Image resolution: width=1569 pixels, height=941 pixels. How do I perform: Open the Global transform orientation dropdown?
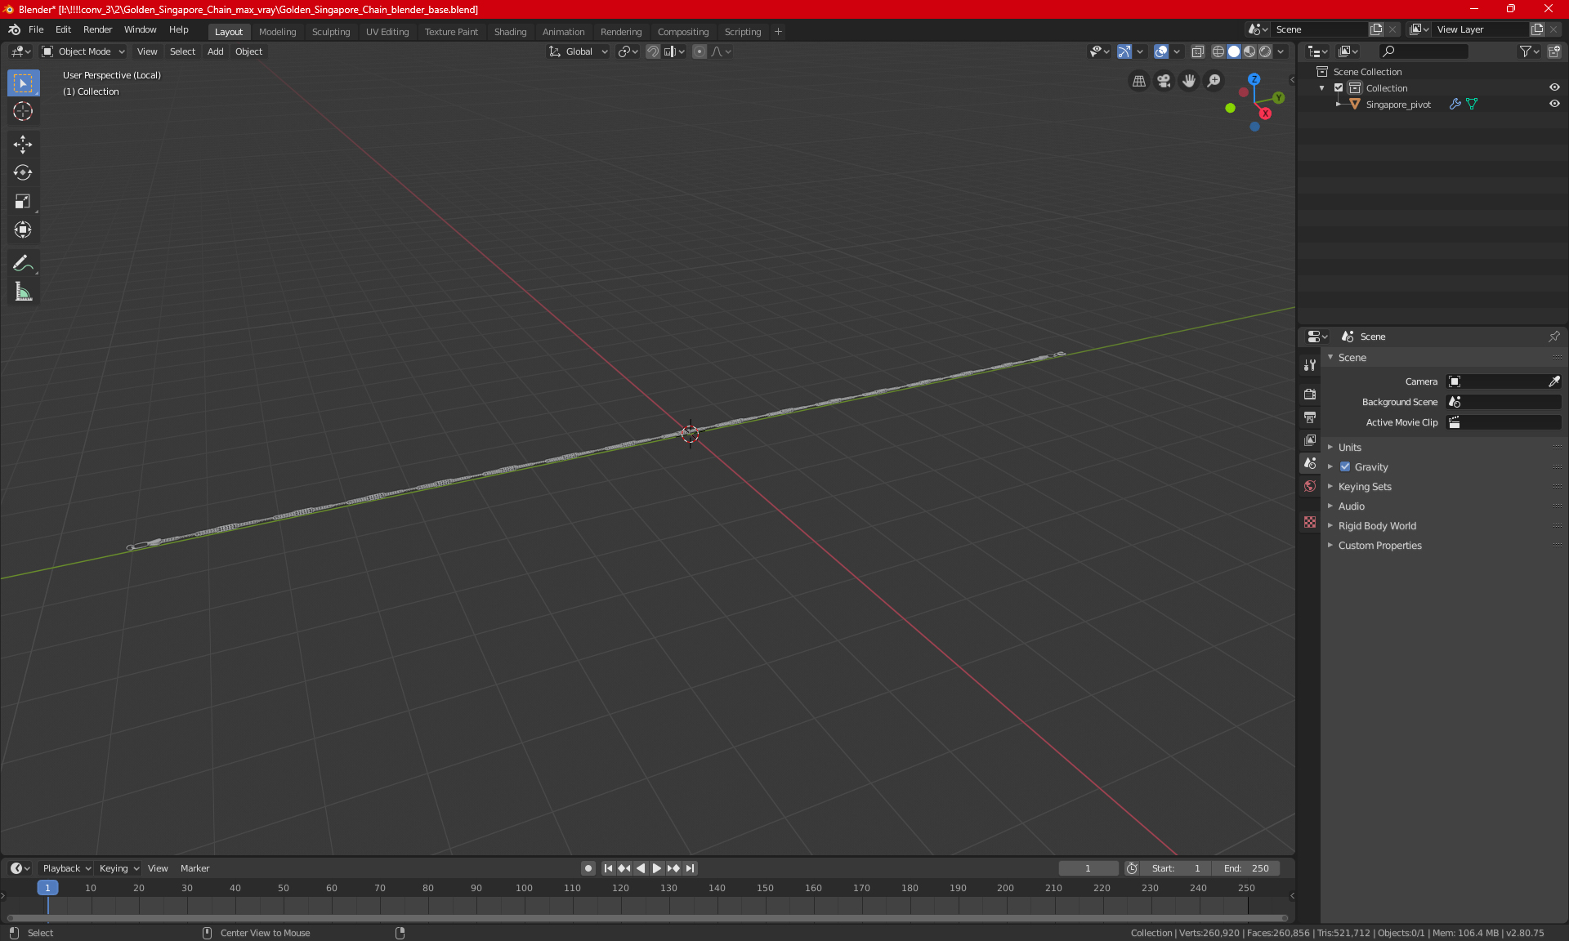tap(579, 51)
